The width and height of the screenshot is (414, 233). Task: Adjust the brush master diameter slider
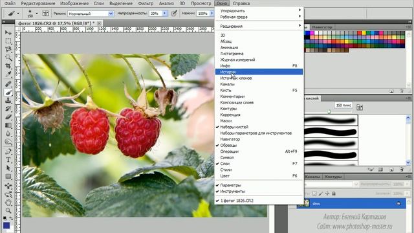tap(329, 111)
